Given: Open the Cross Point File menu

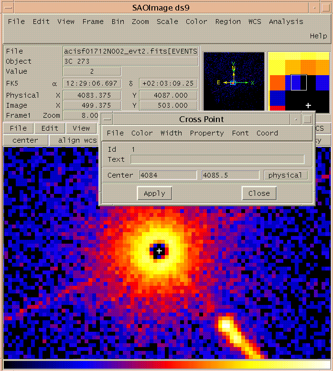Looking at the screenshot, I should coord(115,133).
